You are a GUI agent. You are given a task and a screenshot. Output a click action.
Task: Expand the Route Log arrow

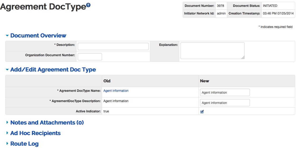[x=7, y=144]
